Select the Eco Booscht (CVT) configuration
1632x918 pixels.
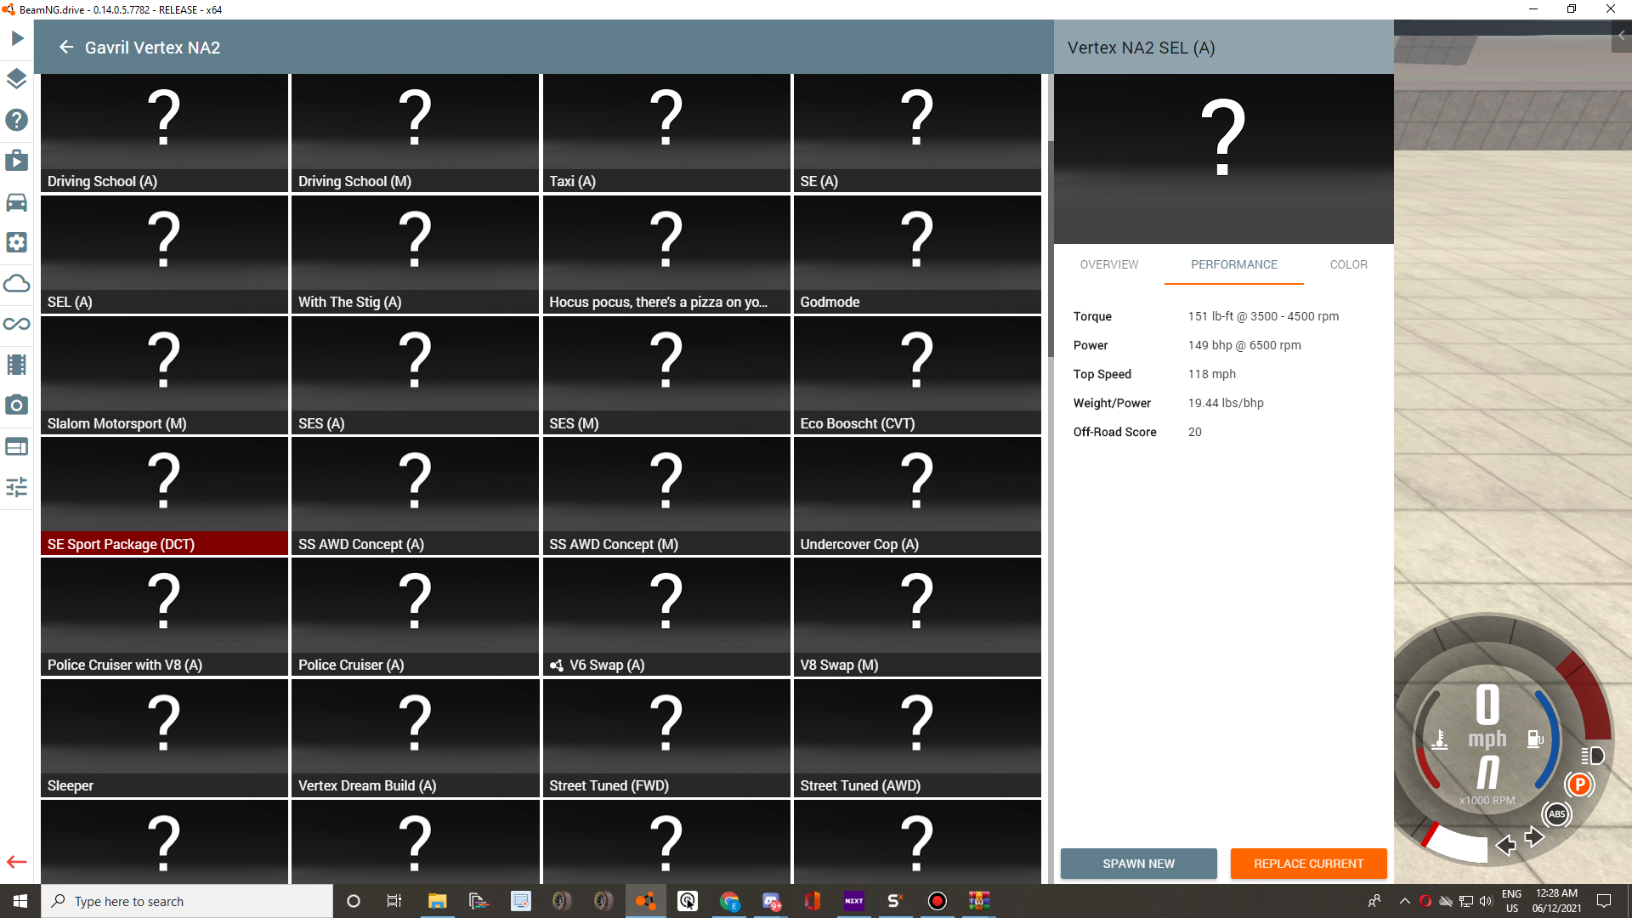coord(917,375)
